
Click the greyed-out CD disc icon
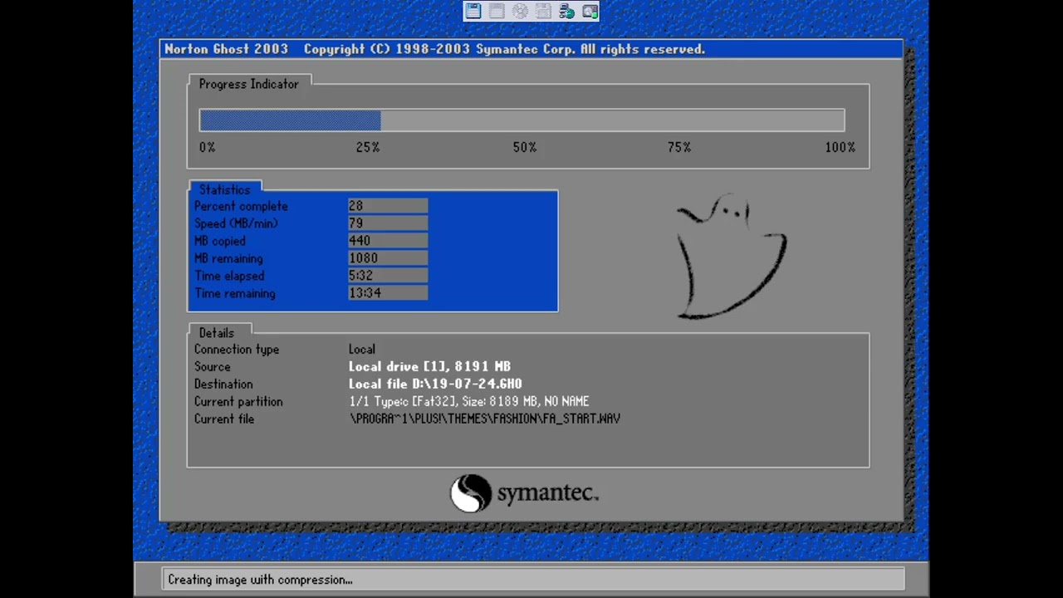point(520,11)
